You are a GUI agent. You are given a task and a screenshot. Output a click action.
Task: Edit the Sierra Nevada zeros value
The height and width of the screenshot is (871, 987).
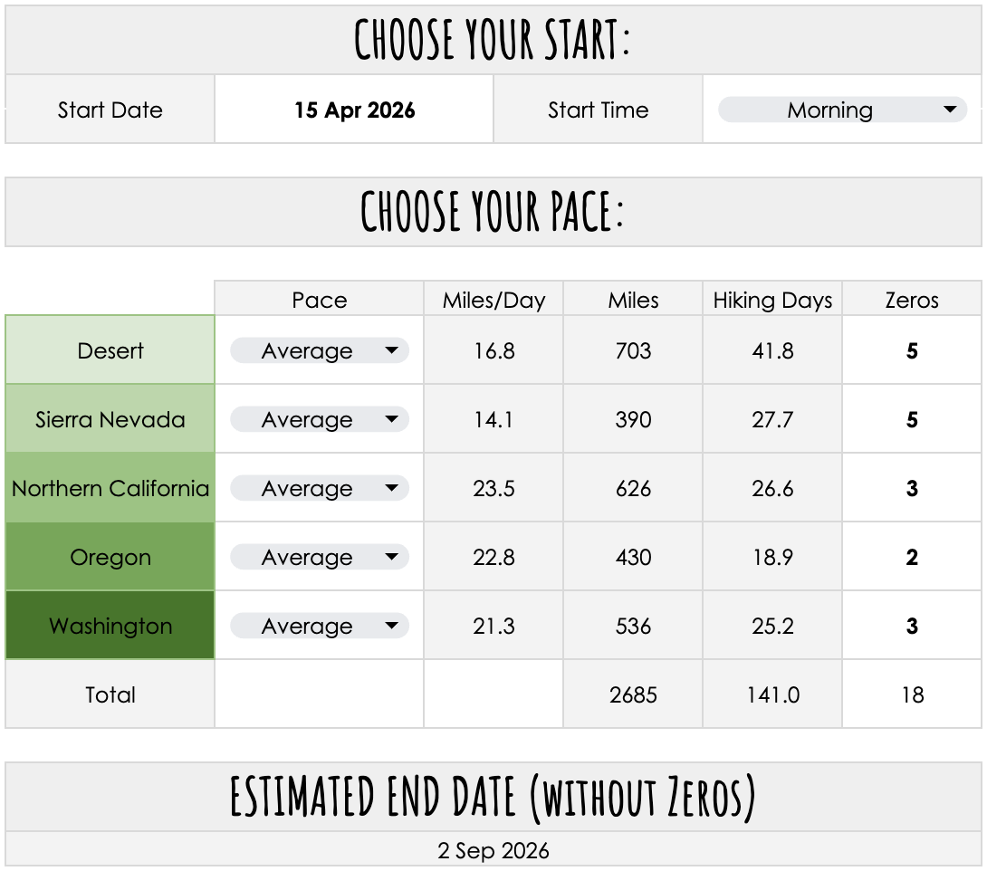coord(912,419)
